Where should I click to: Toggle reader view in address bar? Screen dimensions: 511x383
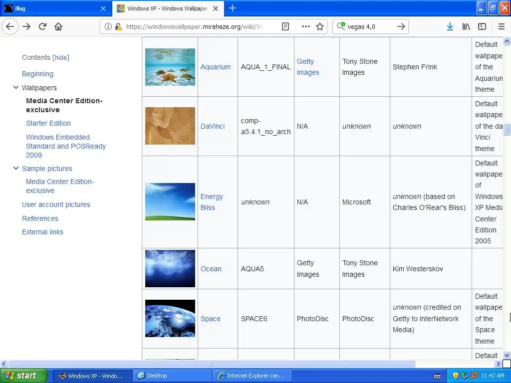(285, 27)
